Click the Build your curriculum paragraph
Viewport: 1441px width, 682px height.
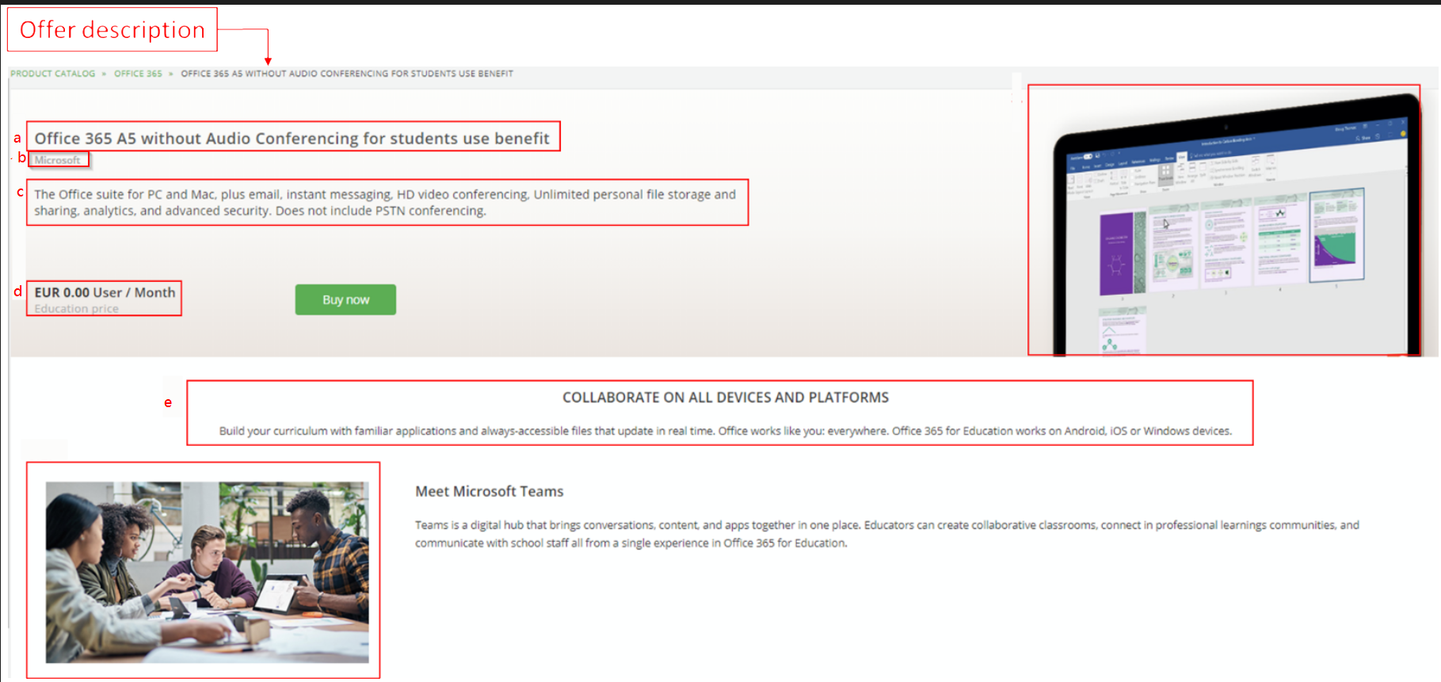726,431
